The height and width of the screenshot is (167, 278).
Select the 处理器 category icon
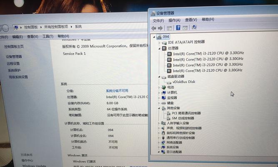tap(164, 48)
